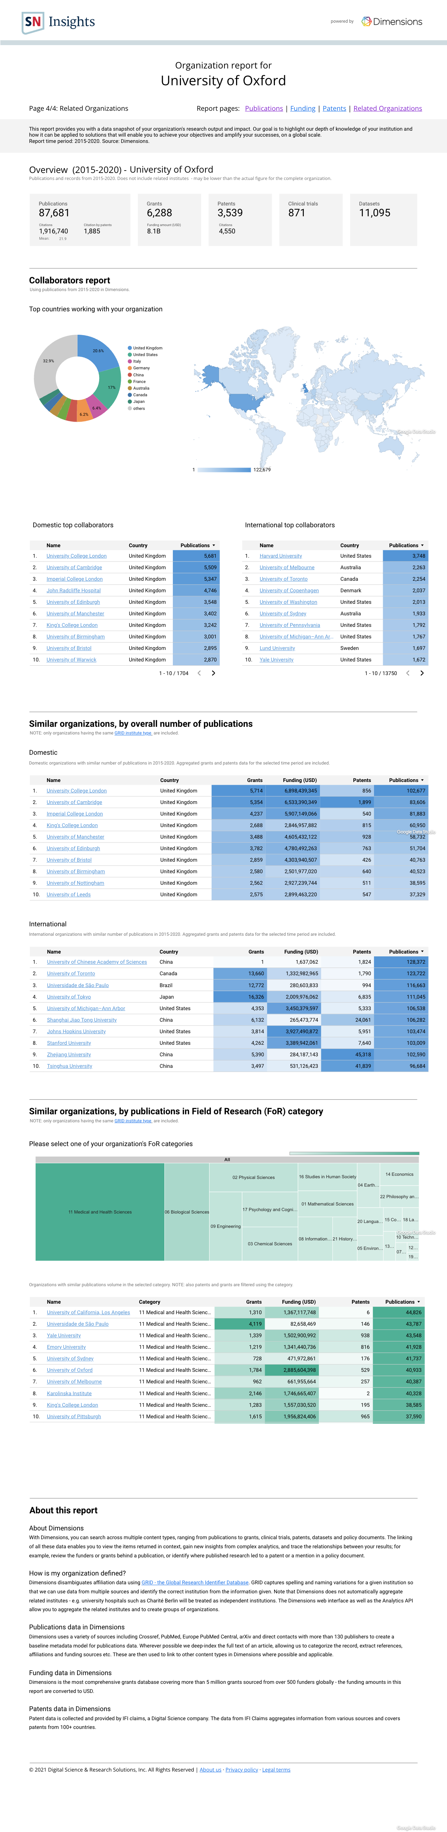
Task: Select the 02 Physical Sciences treemap tile
Action: [254, 1178]
